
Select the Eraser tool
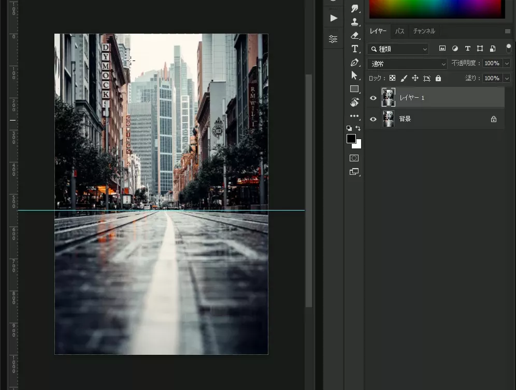click(x=355, y=36)
